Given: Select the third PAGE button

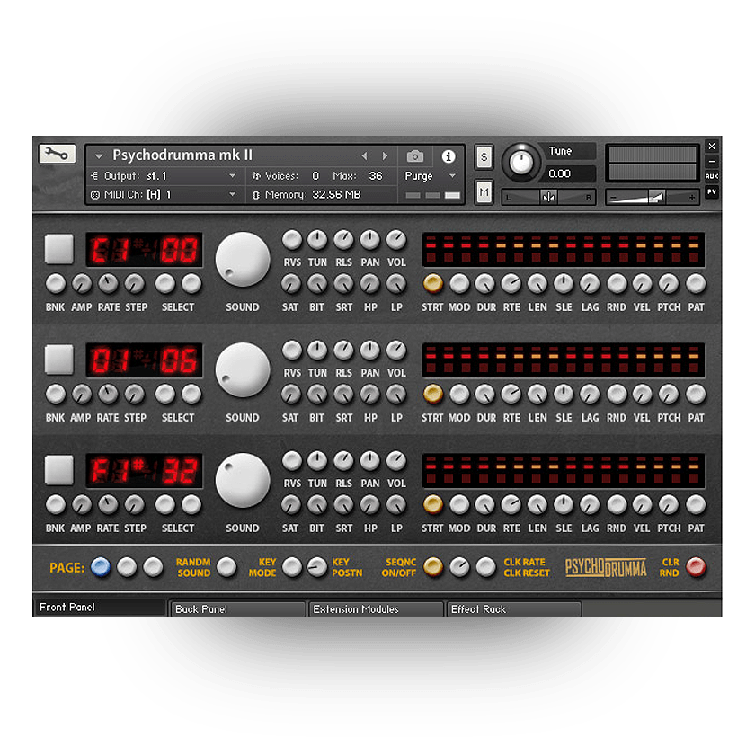Looking at the screenshot, I should tap(153, 567).
